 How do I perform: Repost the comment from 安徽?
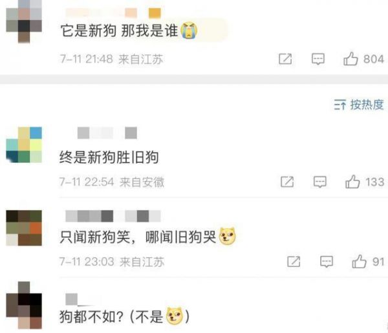tap(287, 182)
